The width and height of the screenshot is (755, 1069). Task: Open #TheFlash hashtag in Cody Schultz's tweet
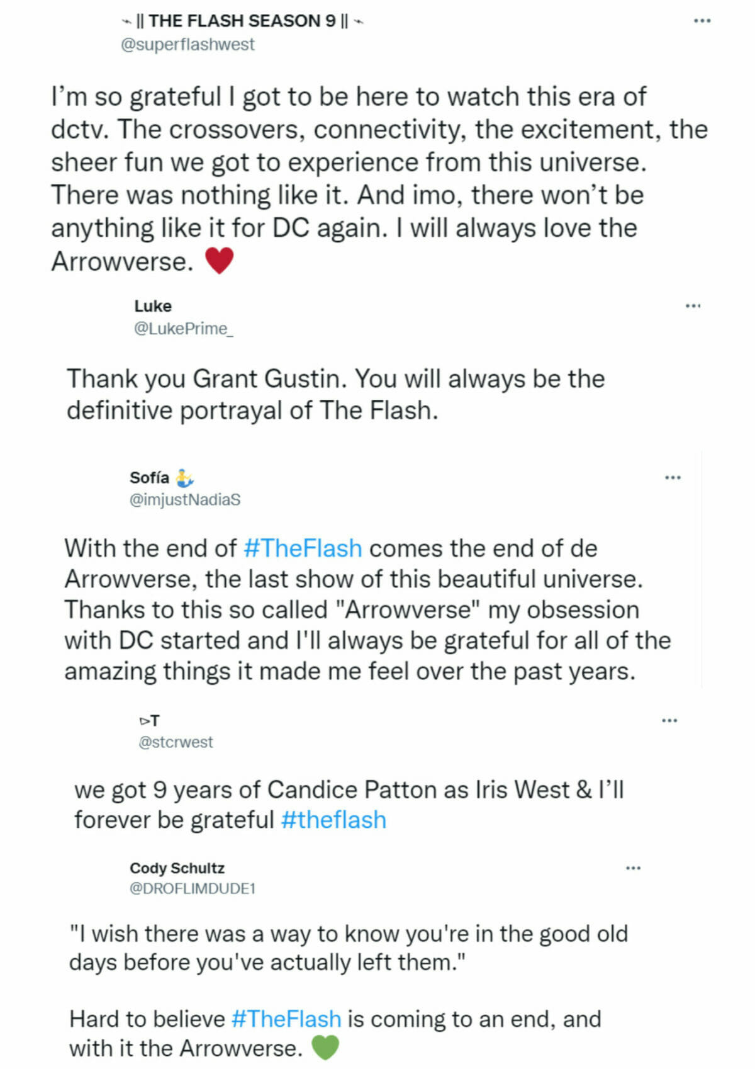coord(286,1019)
